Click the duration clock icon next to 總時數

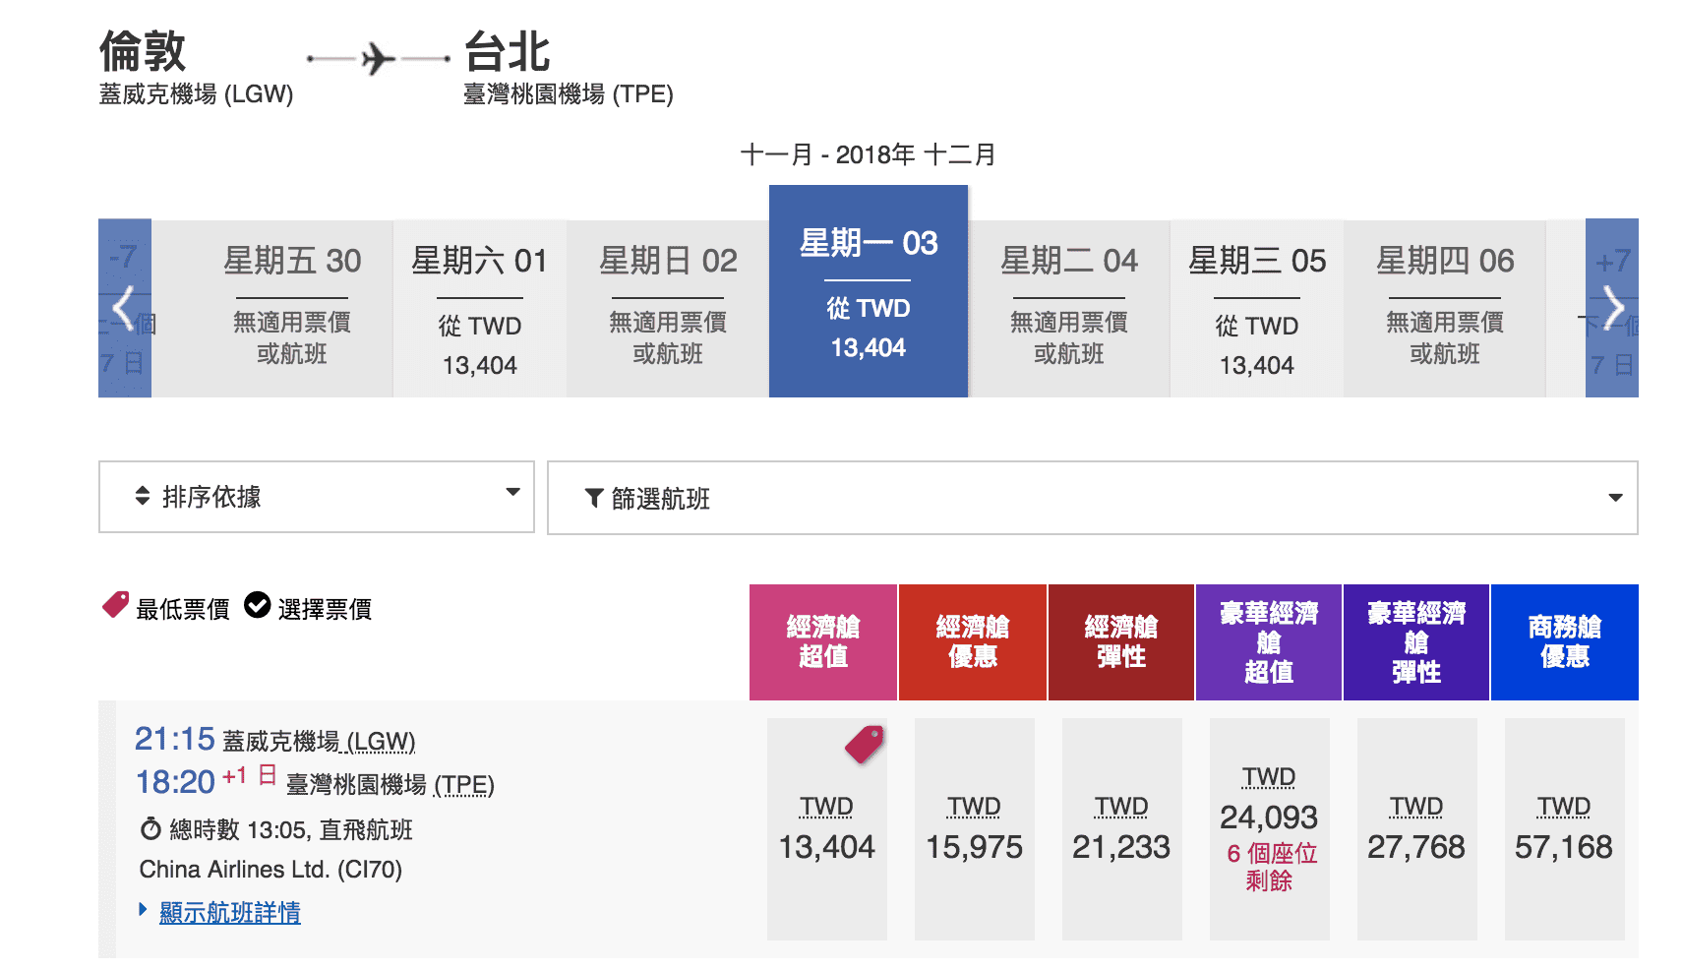point(150,829)
